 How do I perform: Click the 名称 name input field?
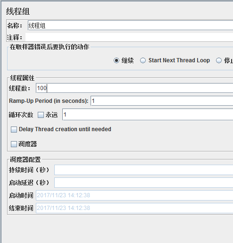130,25
